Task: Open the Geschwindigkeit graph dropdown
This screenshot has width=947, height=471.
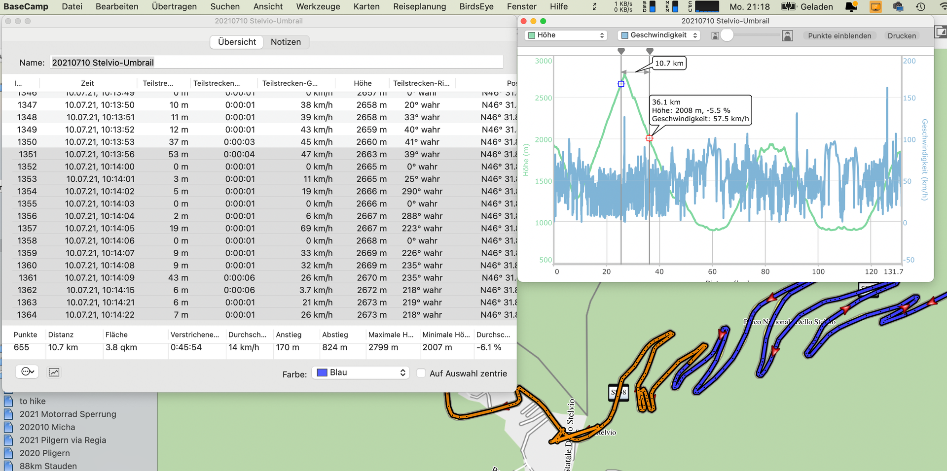Action: pyautogui.click(x=659, y=35)
